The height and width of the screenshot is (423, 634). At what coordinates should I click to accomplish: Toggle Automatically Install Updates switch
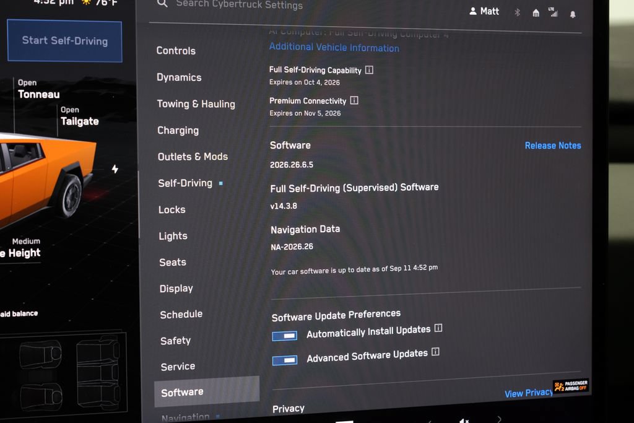[285, 336]
